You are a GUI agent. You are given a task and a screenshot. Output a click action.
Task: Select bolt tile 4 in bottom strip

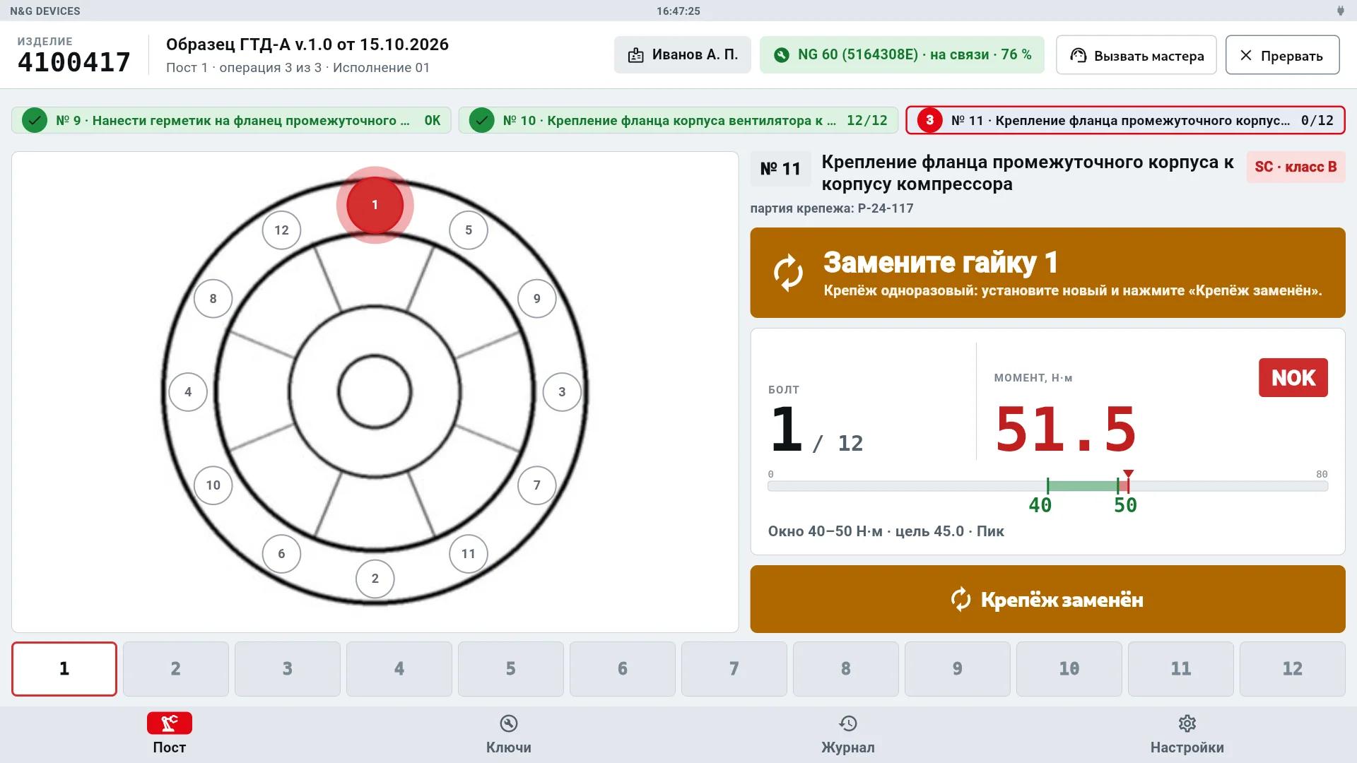coord(399,669)
